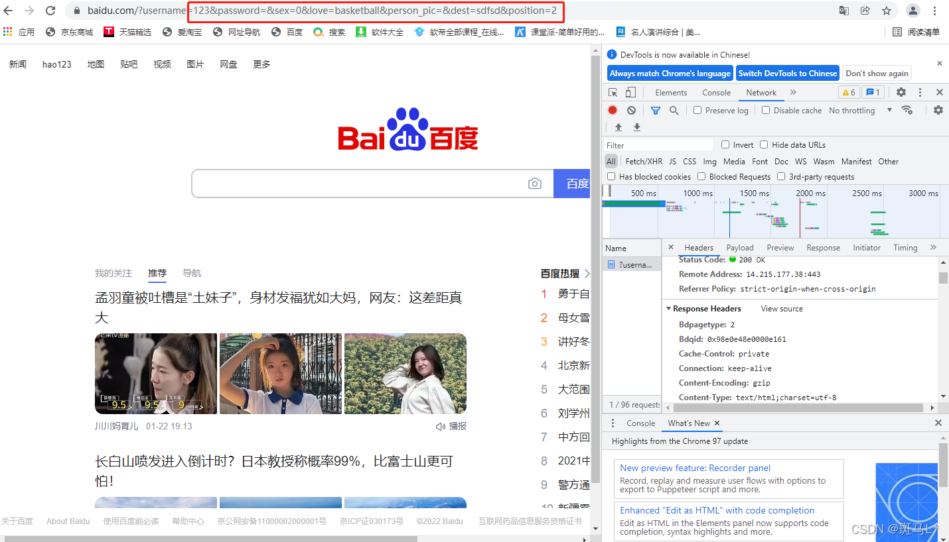Switch to the 我的关注 feed tab
949x542 pixels.
[x=113, y=273]
